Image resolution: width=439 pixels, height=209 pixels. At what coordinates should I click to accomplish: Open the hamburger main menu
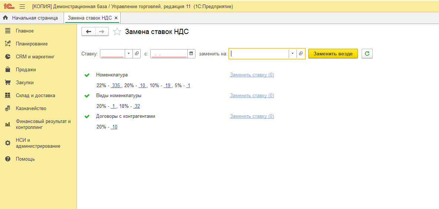[23, 6]
